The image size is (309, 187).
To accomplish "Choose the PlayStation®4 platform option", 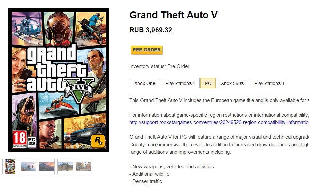I will (x=180, y=83).
